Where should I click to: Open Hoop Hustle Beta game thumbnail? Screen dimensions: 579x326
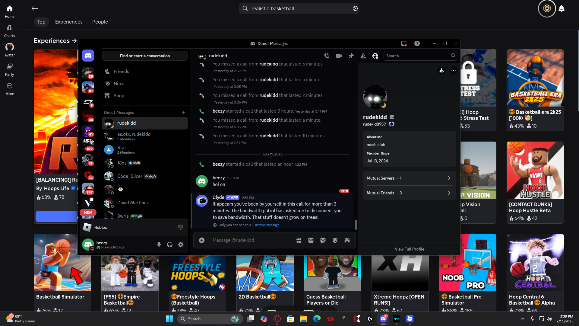pos(535,170)
